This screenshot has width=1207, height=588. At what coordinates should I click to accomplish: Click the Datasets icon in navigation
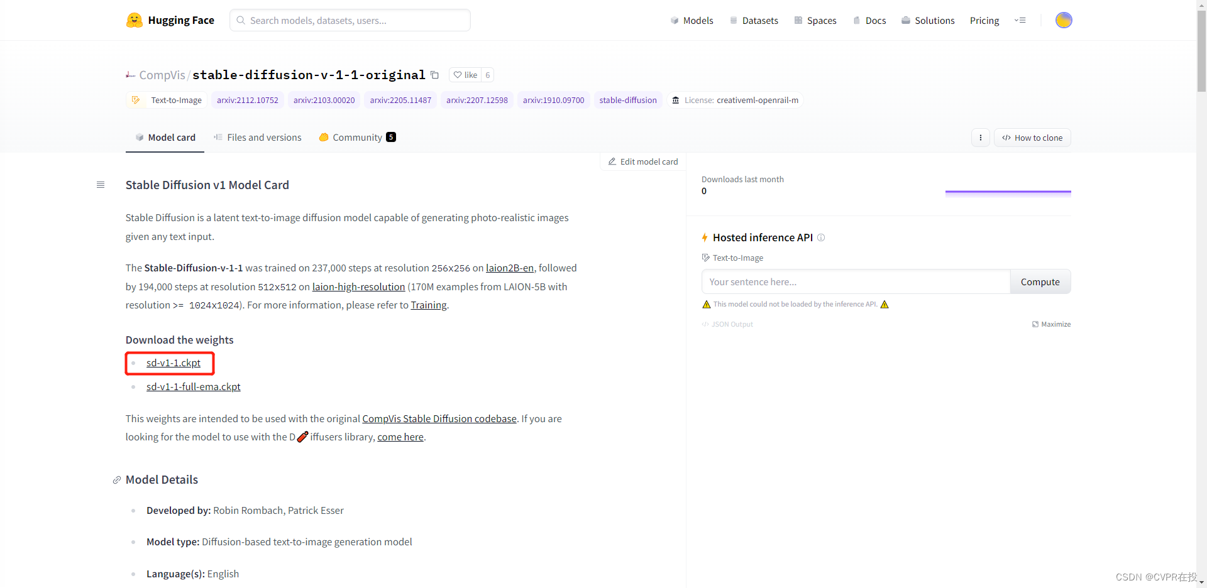pos(734,20)
